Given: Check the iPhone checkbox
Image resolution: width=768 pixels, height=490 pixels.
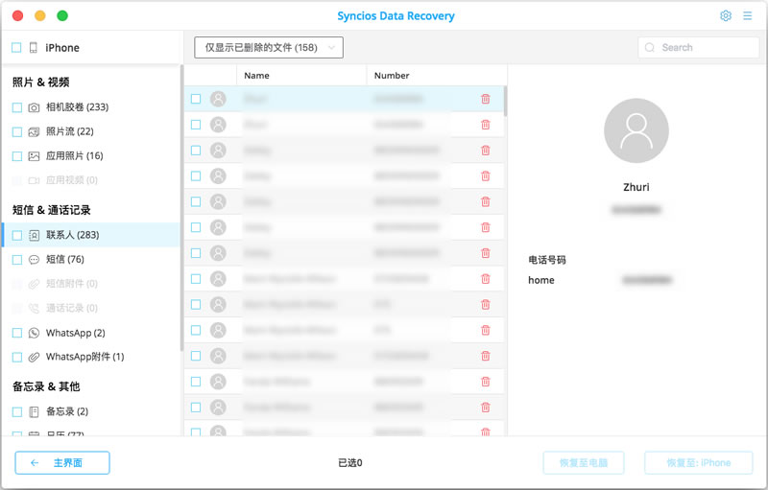Looking at the screenshot, I should pos(16,47).
